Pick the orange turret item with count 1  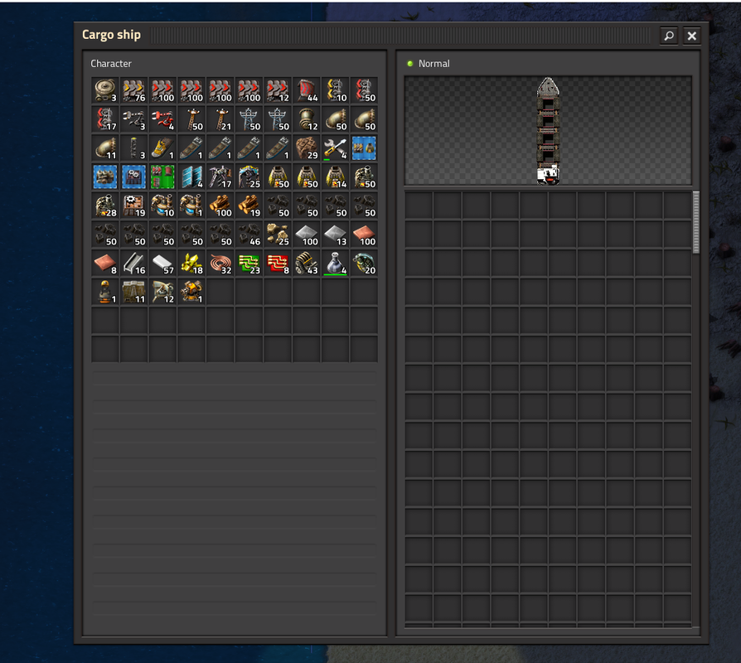(191, 292)
